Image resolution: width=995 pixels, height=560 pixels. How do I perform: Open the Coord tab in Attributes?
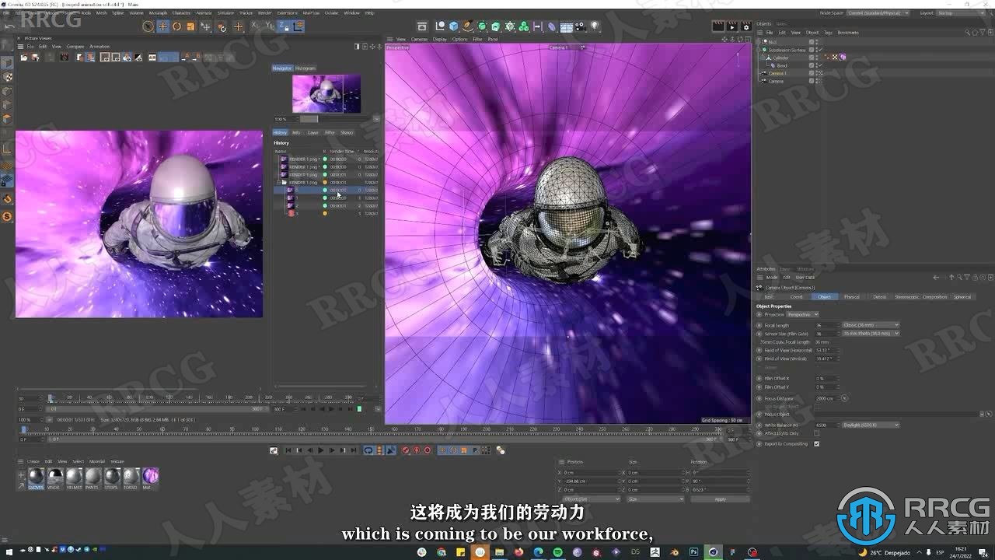coord(797,296)
